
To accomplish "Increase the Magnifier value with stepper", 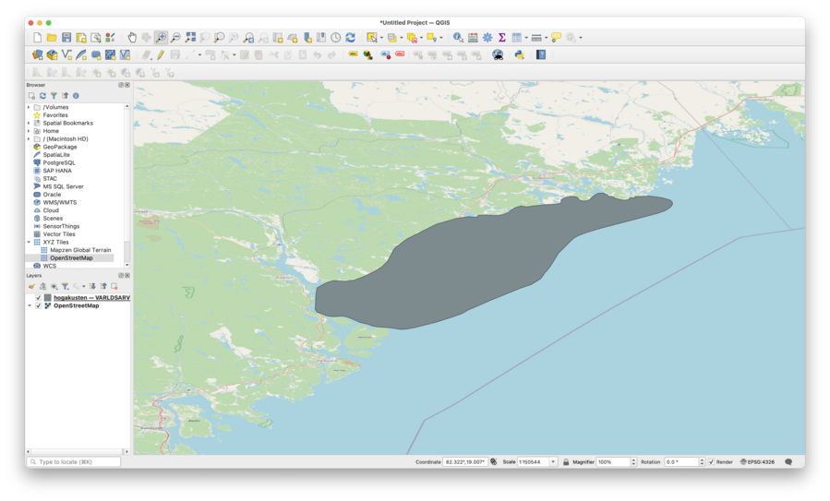I will 633,459.
